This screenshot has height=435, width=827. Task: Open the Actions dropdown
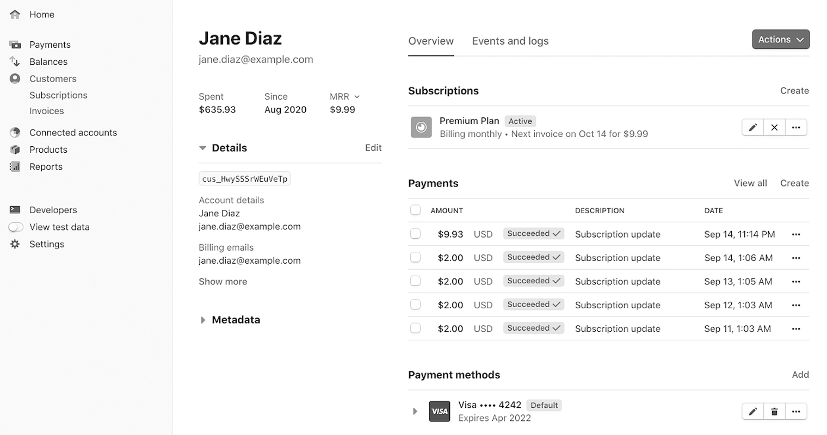(781, 39)
